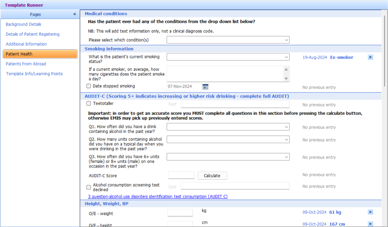The height and width of the screenshot is (227, 388).
Task: Click the 09-Oct-2024 date beside 61 kg
Action: click(314, 212)
